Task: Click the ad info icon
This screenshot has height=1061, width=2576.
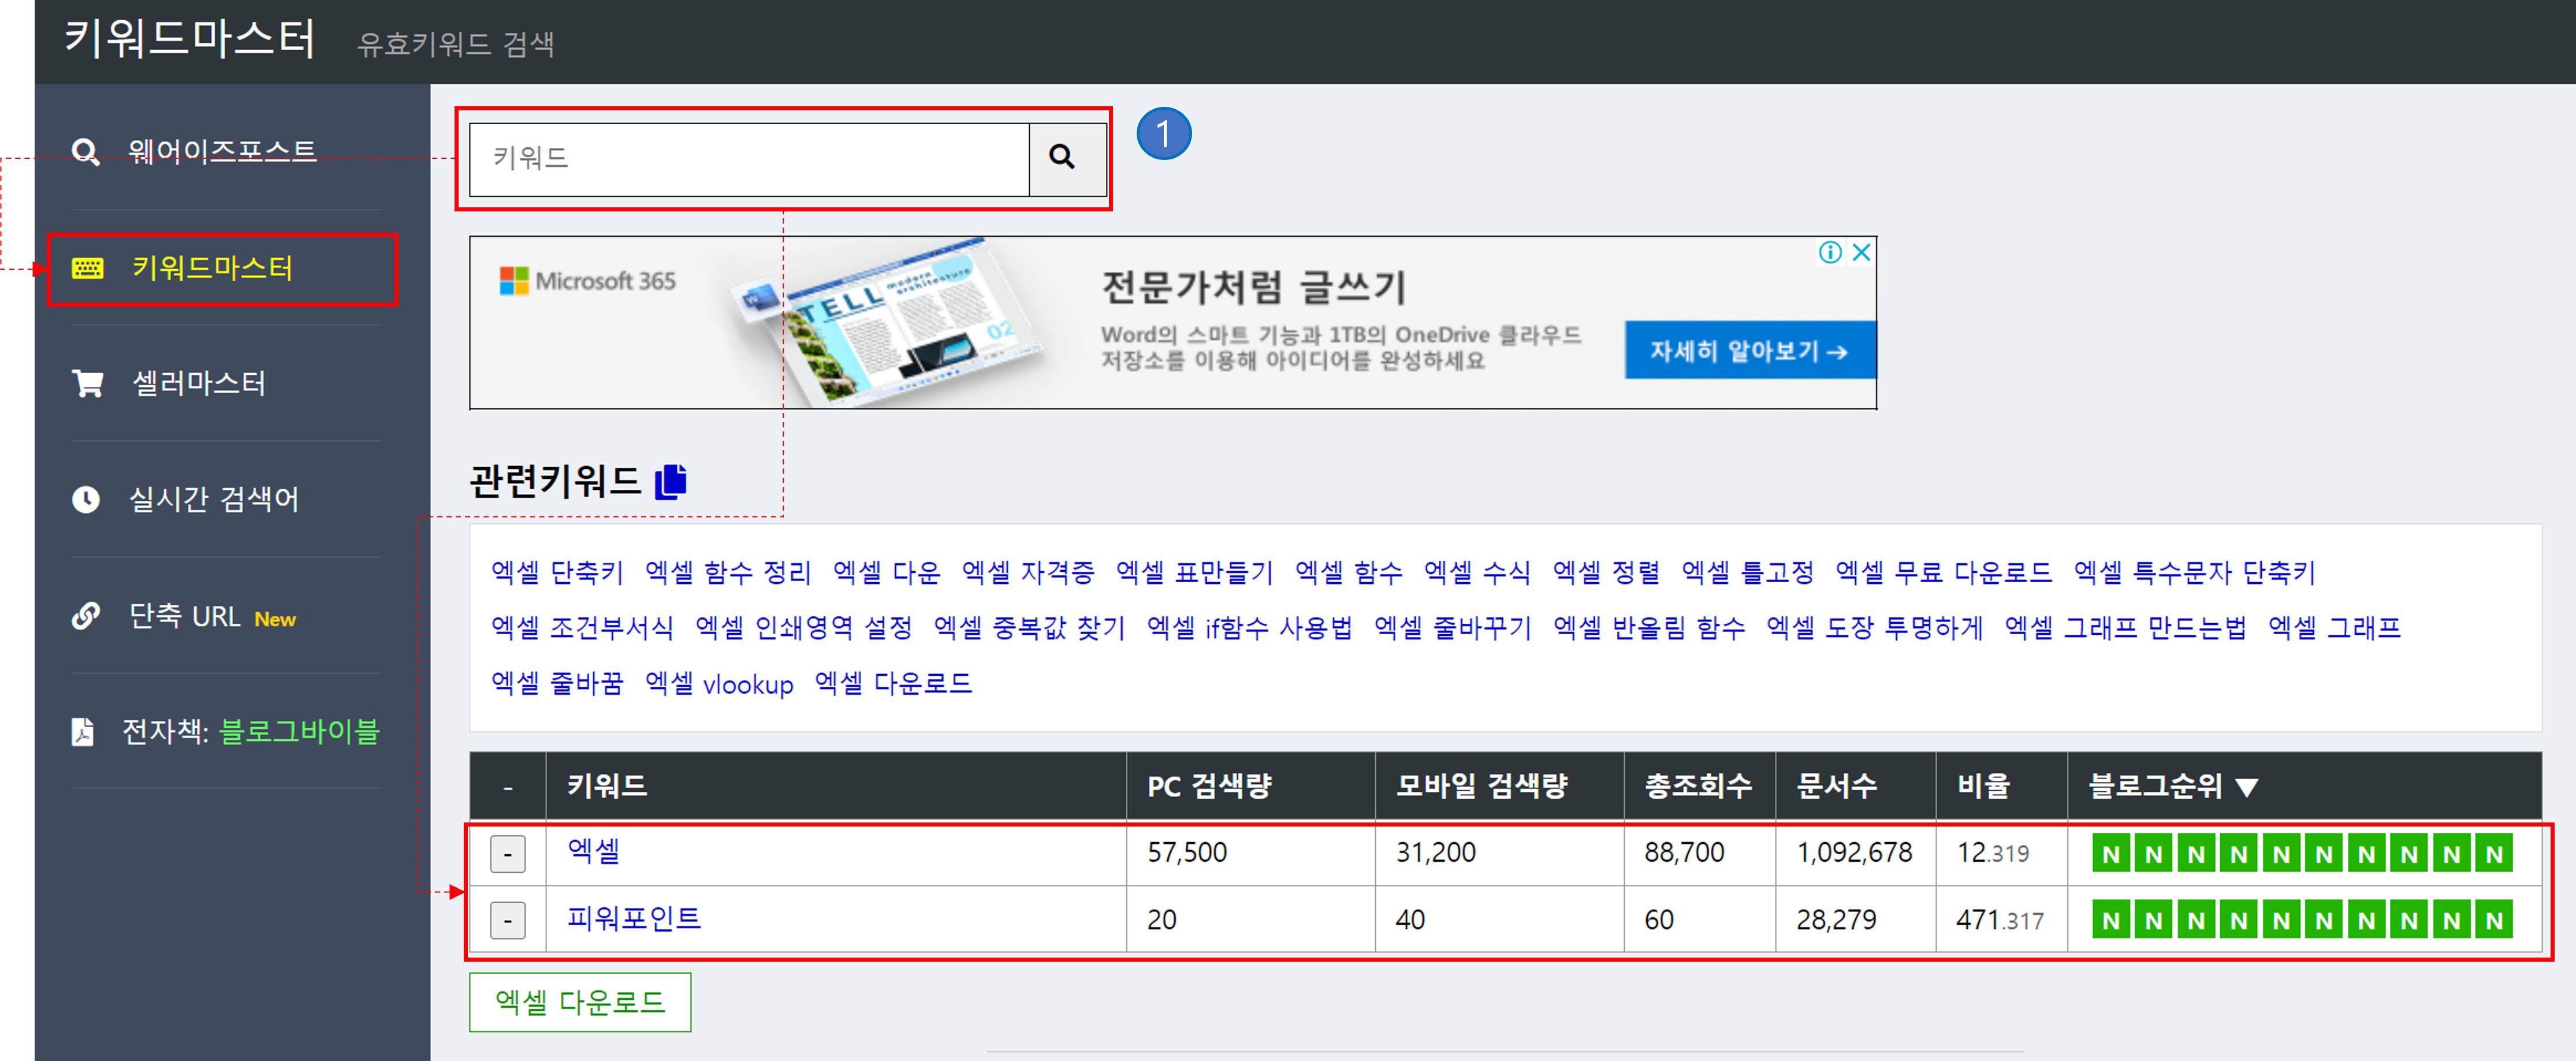Action: coord(1830,252)
